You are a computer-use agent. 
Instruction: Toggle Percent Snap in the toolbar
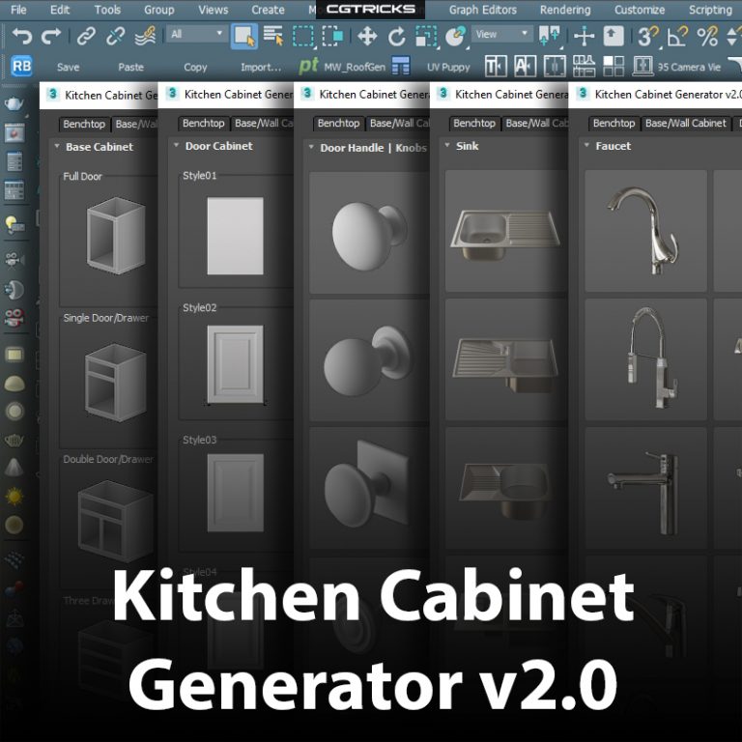click(707, 37)
